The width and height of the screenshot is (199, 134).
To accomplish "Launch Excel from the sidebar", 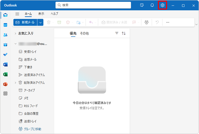I will 5,74.
